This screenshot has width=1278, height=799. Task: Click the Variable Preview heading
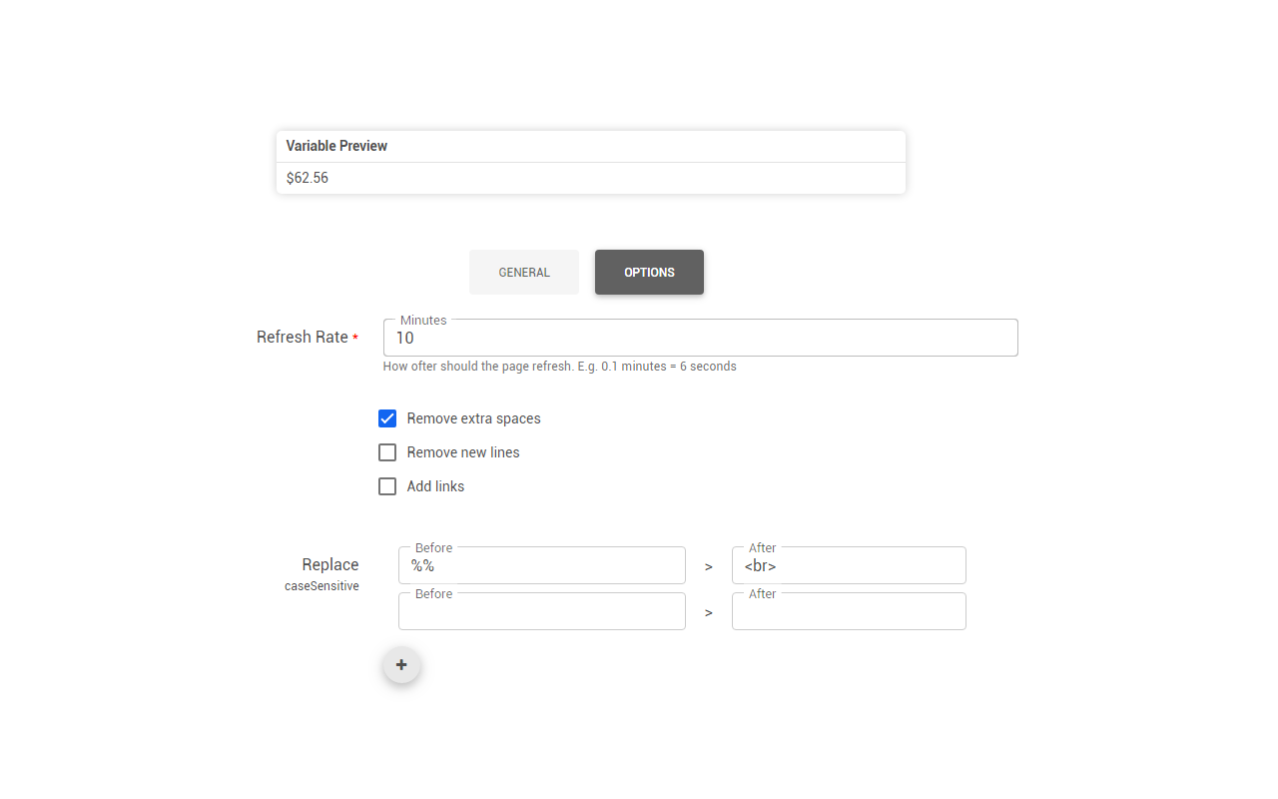336,146
